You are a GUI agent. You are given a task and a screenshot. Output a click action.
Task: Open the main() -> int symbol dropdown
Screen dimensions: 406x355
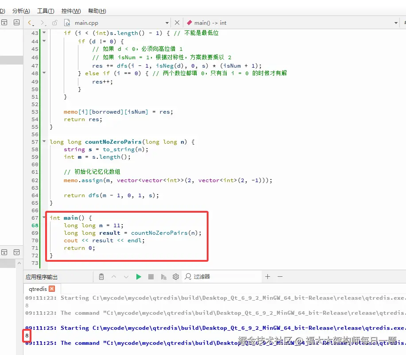coord(396,23)
